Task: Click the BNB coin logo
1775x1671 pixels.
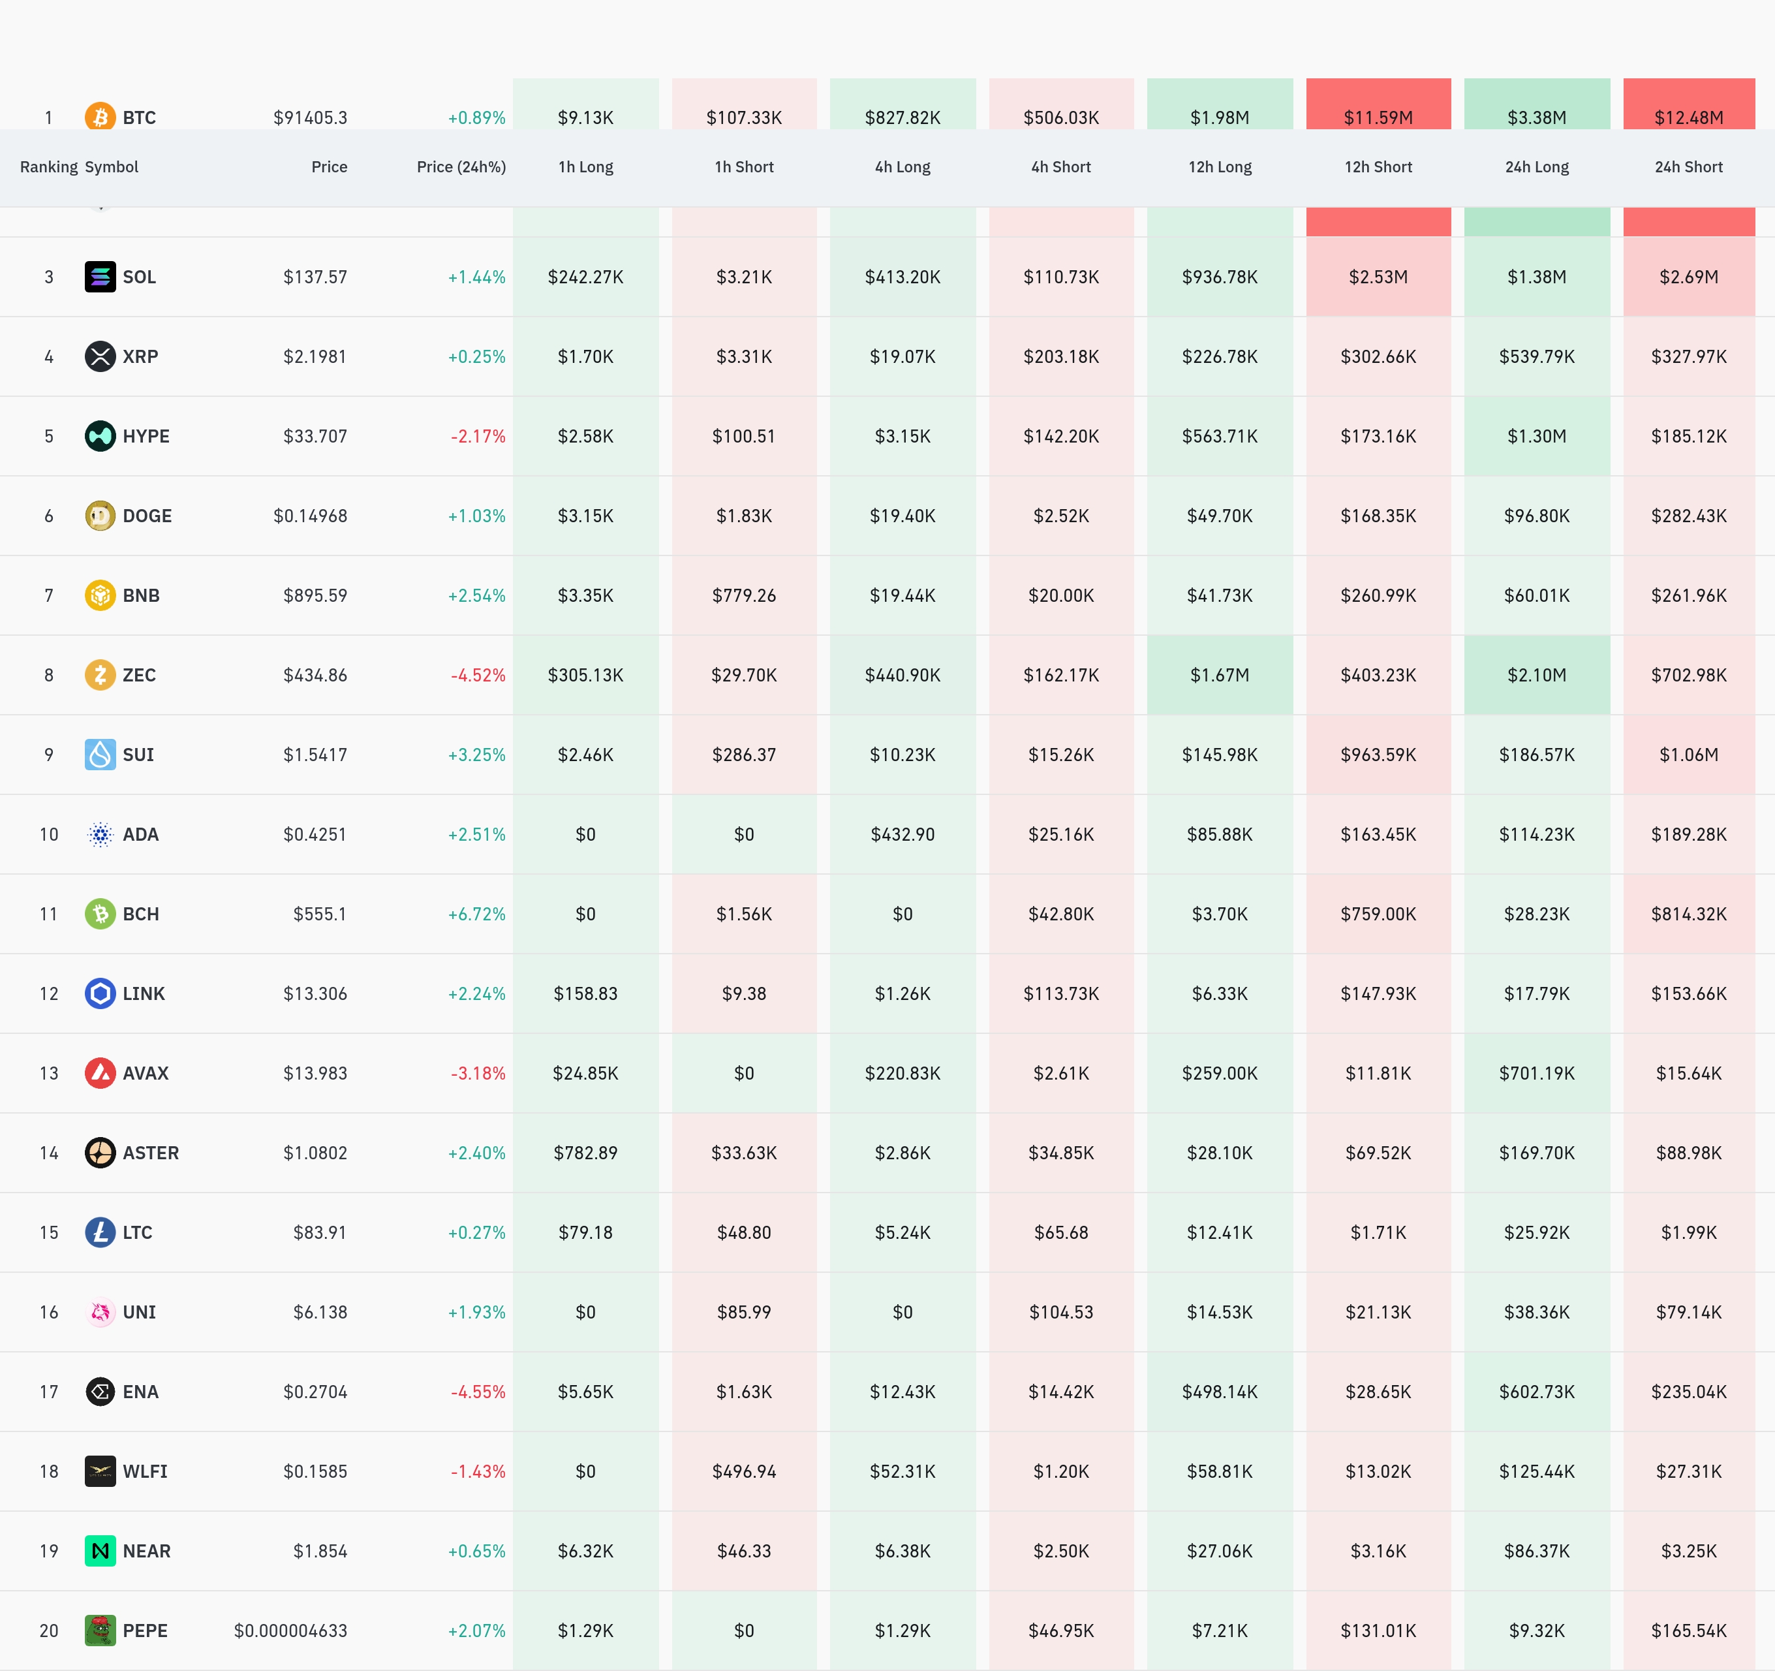Action: click(x=100, y=595)
